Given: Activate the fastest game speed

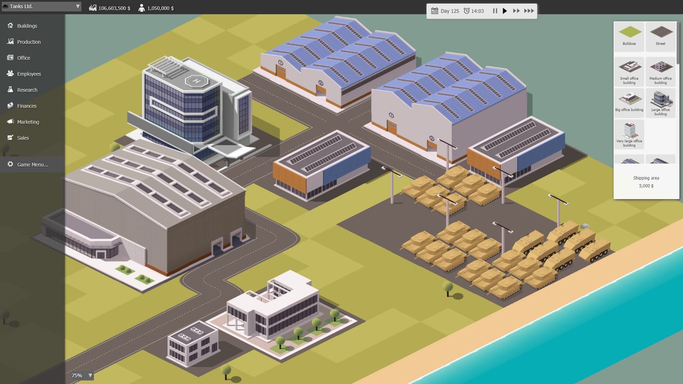Looking at the screenshot, I should coord(528,11).
